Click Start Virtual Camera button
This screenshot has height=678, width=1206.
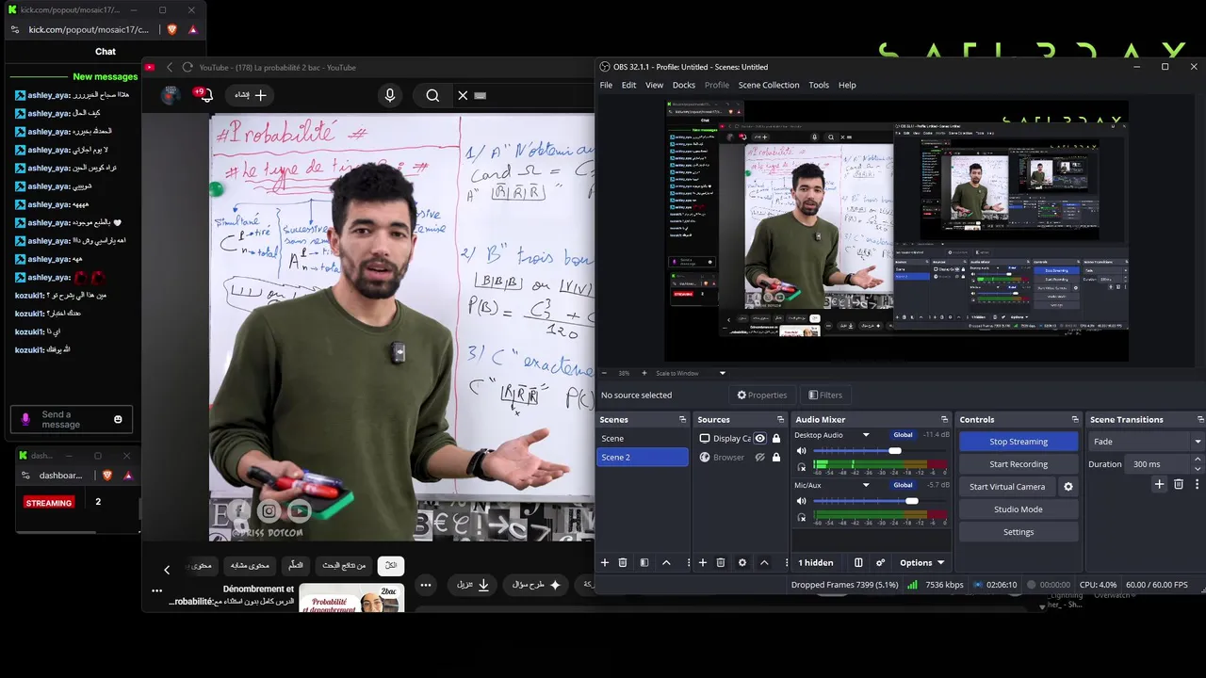click(1007, 487)
